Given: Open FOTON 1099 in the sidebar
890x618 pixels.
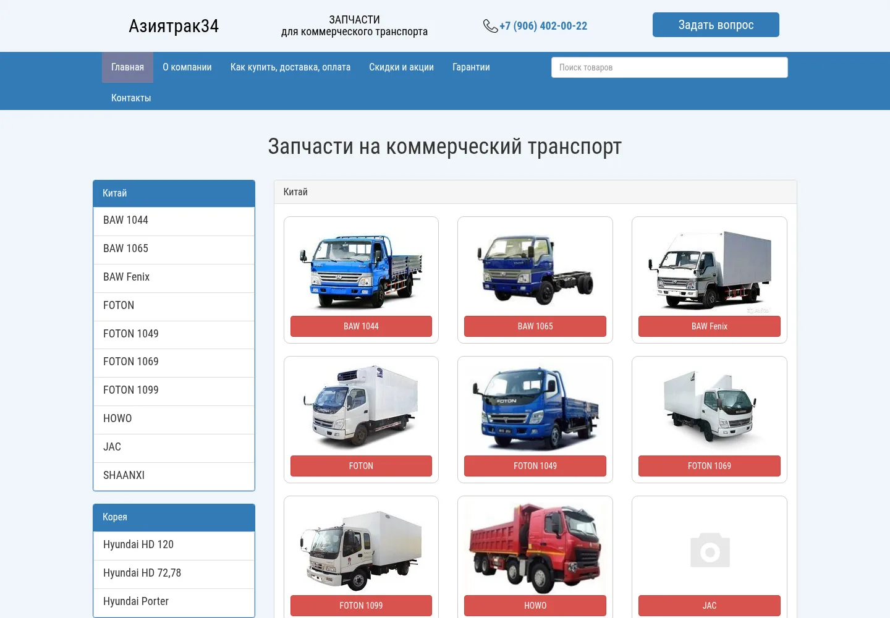Looking at the screenshot, I should point(174,391).
